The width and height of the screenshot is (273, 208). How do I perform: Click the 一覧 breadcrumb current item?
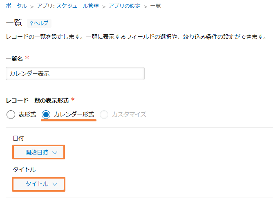[x=155, y=6]
